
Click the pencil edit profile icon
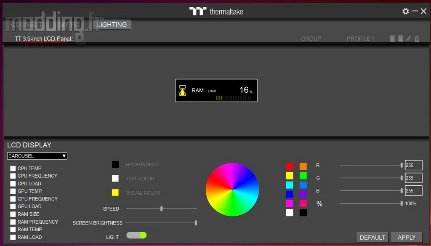(x=409, y=38)
